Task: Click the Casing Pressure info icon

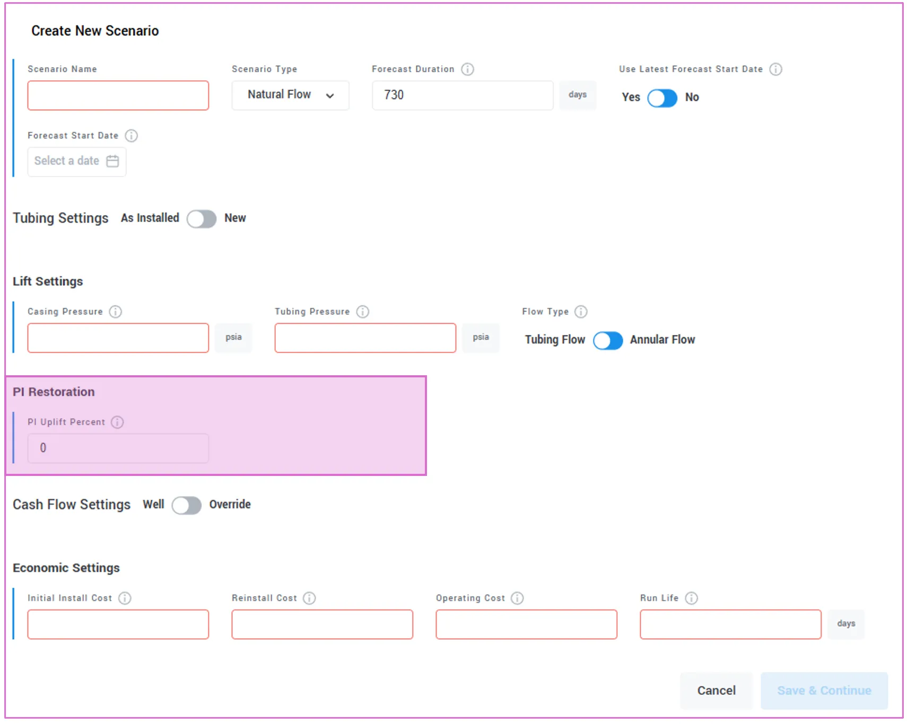Action: [115, 312]
